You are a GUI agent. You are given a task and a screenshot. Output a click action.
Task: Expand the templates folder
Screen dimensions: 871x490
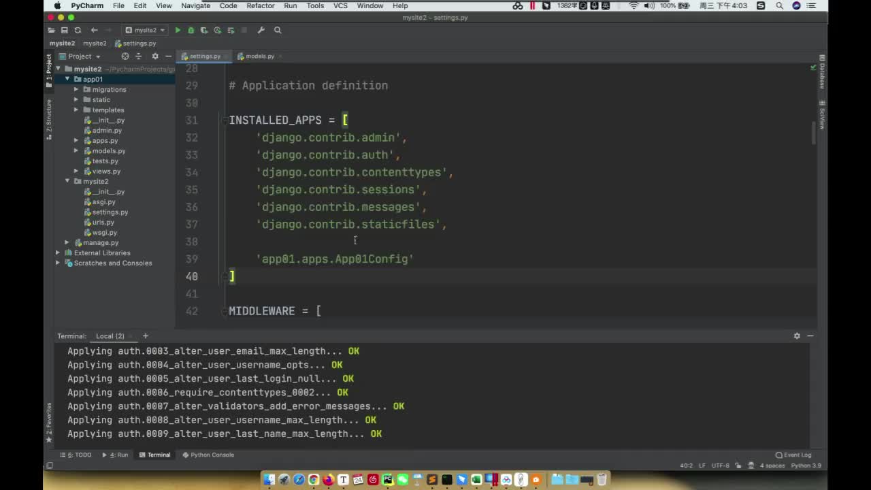click(76, 110)
